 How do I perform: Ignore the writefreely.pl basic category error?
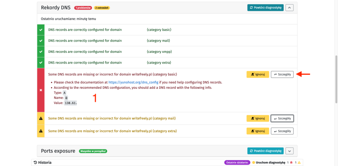click(x=257, y=75)
